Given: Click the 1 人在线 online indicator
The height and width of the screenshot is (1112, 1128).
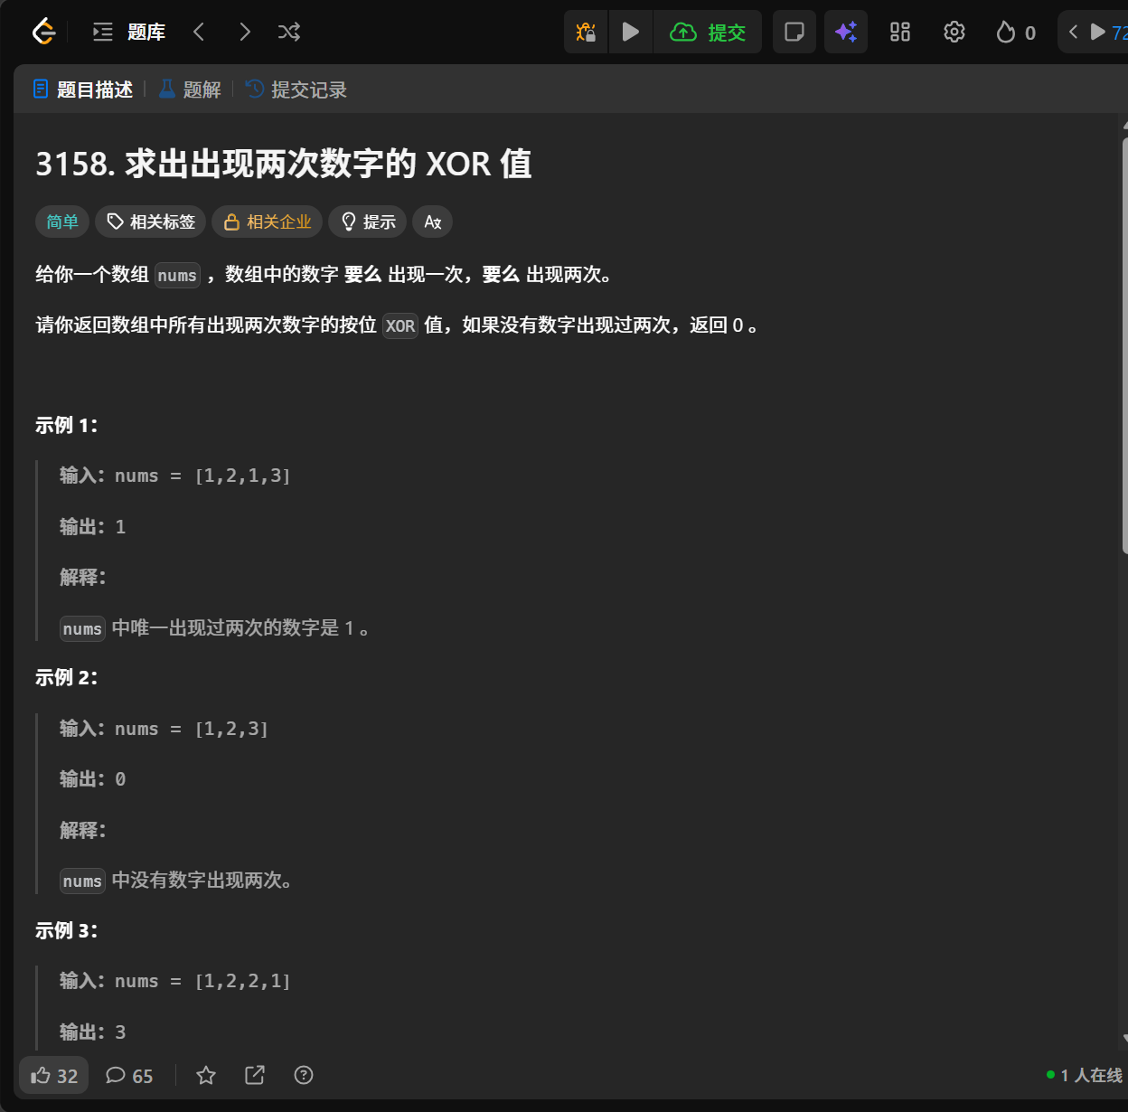Looking at the screenshot, I should coord(1085,1075).
